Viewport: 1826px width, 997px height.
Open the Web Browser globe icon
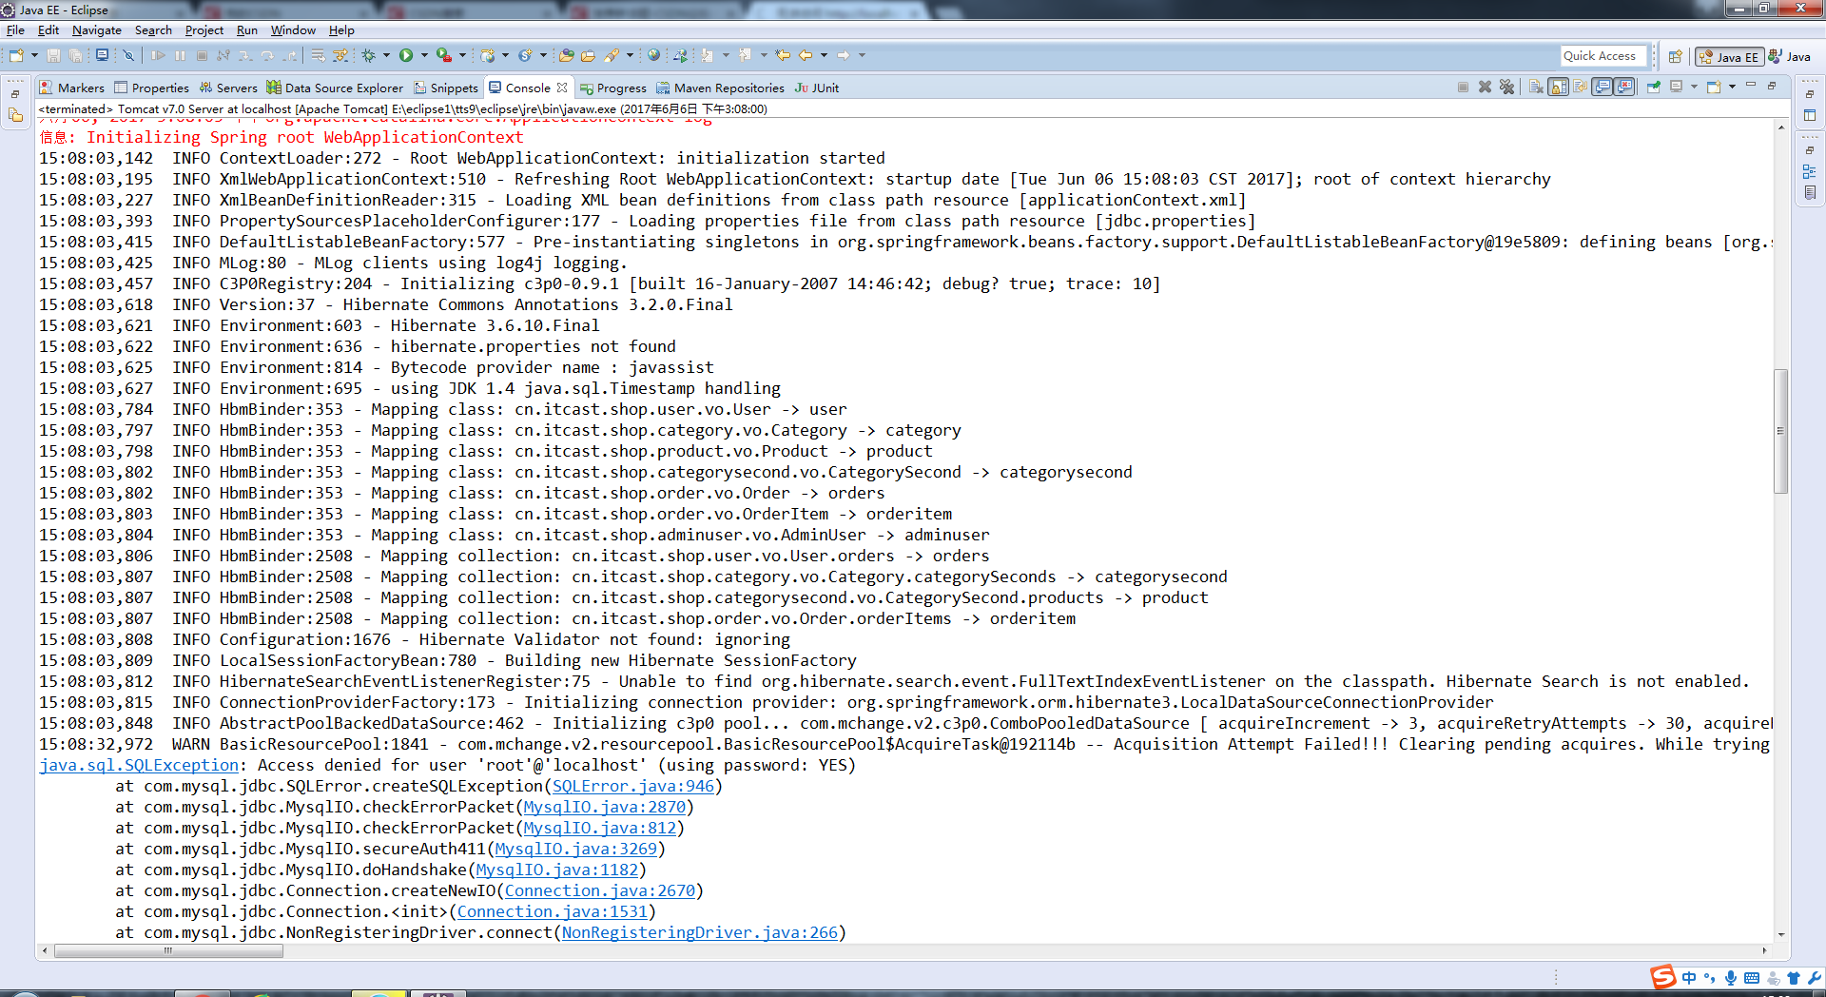click(653, 55)
